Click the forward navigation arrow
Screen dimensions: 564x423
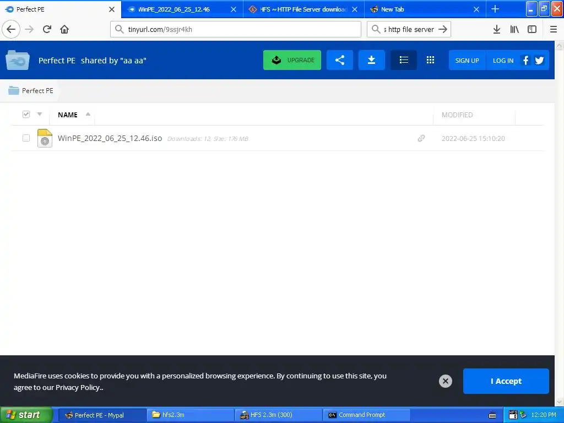[x=30, y=29]
